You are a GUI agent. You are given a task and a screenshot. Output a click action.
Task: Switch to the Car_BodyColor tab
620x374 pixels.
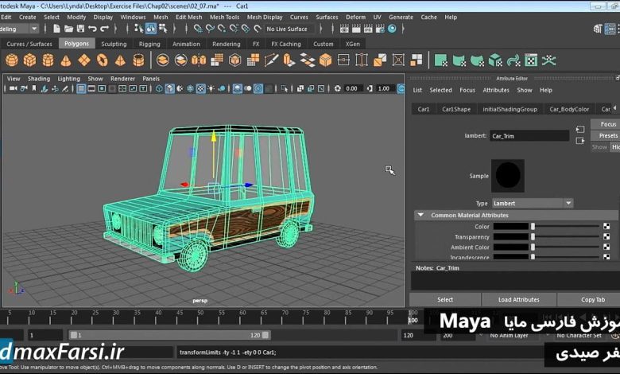tap(569, 109)
